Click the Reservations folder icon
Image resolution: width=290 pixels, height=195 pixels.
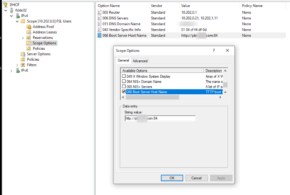pos(29,38)
